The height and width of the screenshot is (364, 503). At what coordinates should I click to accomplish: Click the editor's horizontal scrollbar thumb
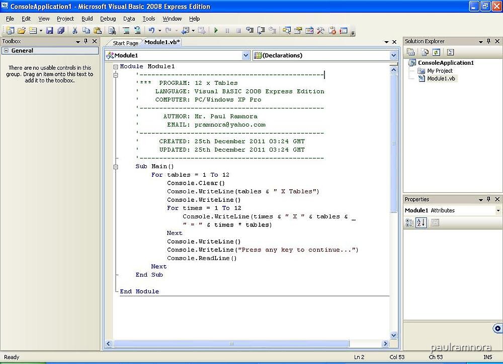[231, 344]
